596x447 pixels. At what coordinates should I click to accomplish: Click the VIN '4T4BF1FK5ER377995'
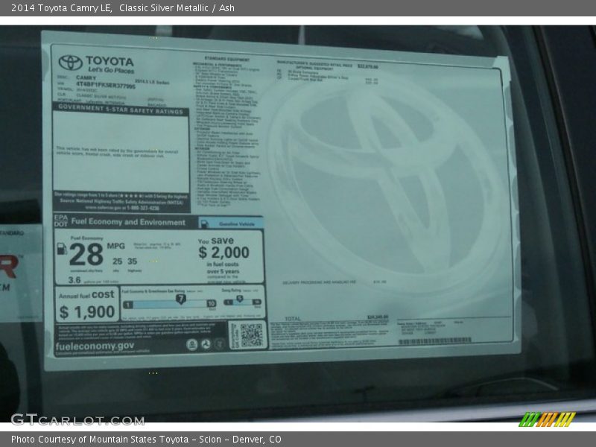pyautogui.click(x=105, y=85)
